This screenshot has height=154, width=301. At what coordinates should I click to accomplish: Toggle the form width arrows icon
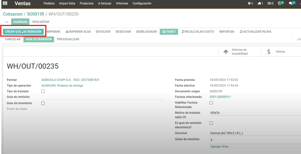(x=7, y=22)
